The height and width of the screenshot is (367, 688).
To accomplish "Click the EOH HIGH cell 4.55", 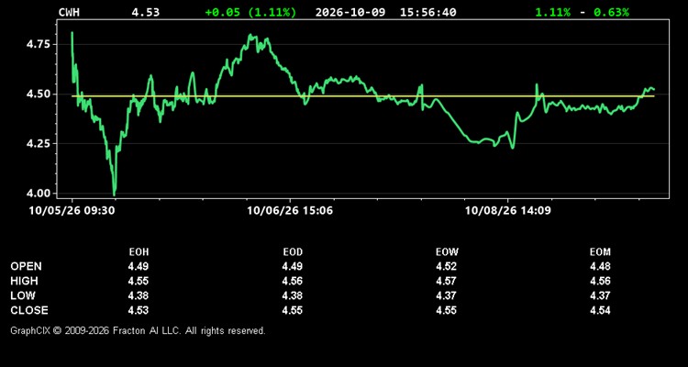I will pos(139,281).
